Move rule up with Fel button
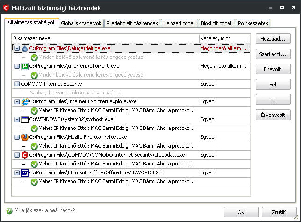The width and height of the screenshot is (301, 222). pos(273,85)
